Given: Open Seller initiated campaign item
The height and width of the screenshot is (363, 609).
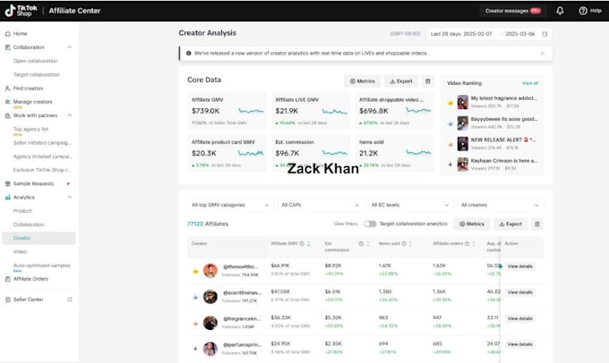Looking at the screenshot, I should (42, 143).
